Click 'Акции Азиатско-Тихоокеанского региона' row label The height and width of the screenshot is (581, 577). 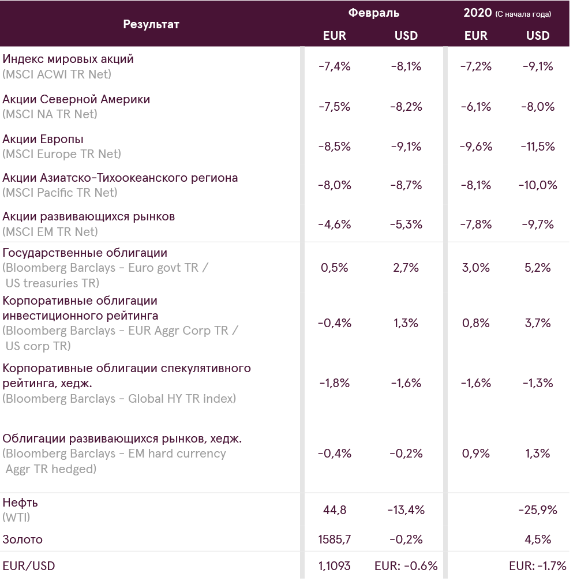tap(120, 178)
